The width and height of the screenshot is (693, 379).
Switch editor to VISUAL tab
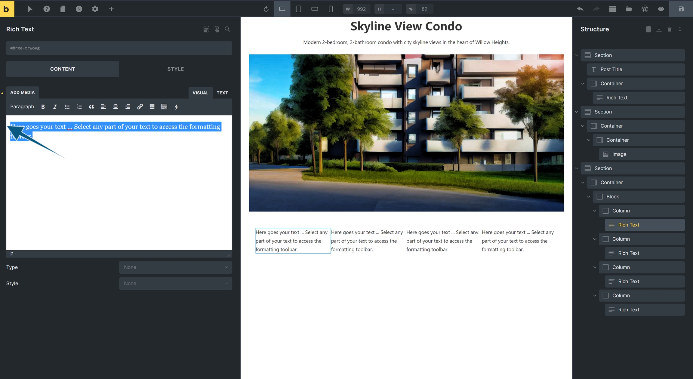pos(200,93)
